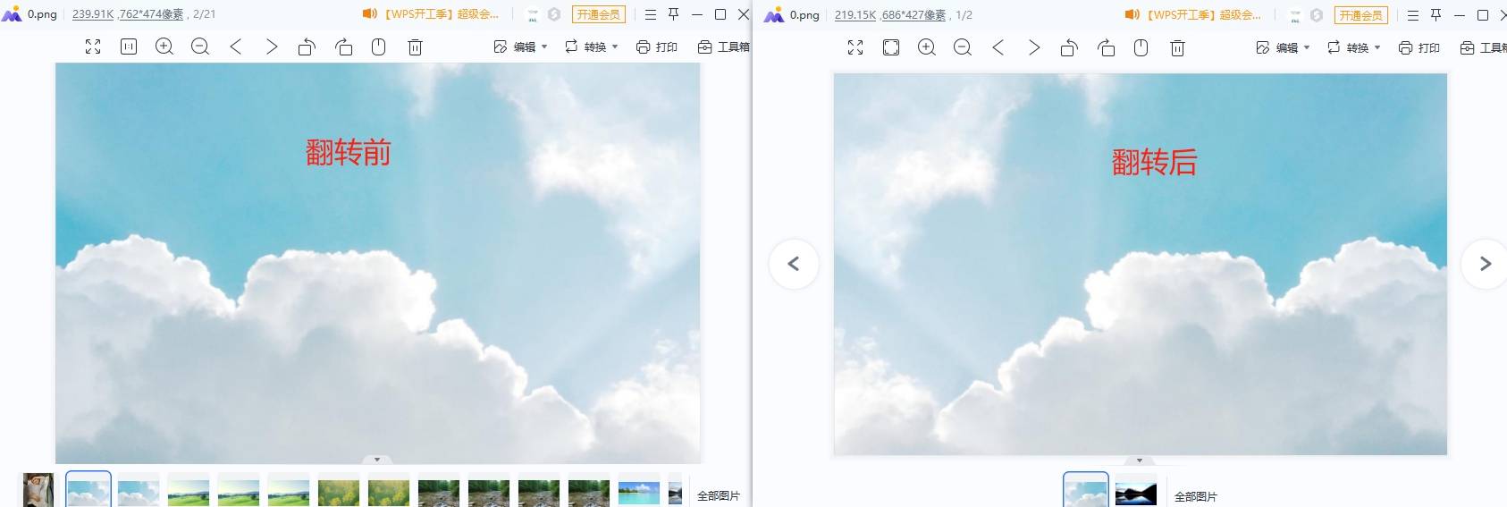This screenshot has width=1507, height=507.
Task: Zoom in on the left window image
Action: [164, 46]
